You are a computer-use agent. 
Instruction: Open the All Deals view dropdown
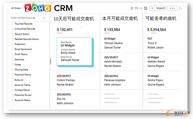point(17,8)
